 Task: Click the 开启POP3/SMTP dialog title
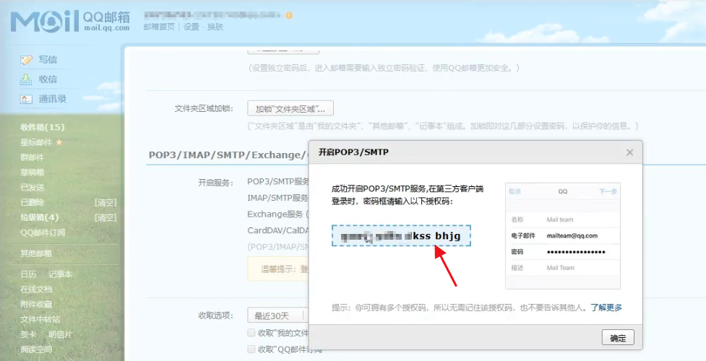[353, 152]
